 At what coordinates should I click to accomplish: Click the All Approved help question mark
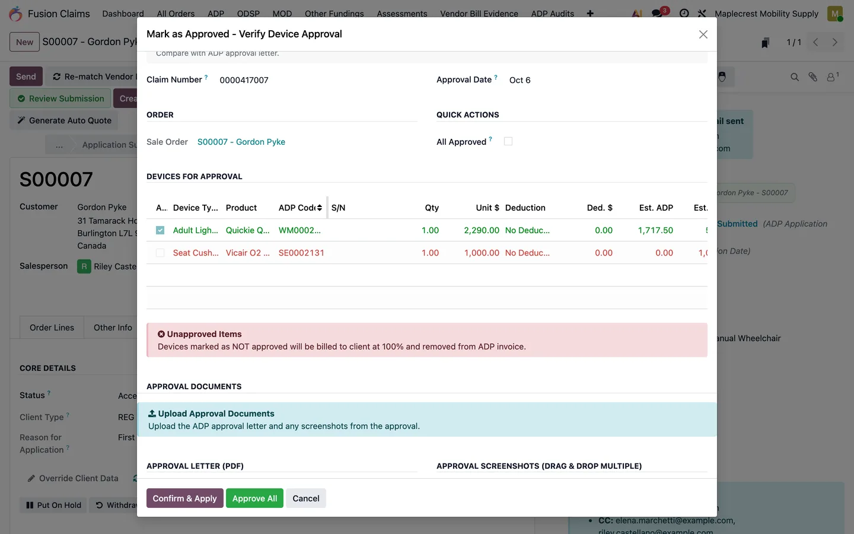[490, 139]
